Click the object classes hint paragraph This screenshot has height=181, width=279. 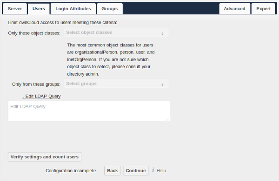(x=111, y=59)
